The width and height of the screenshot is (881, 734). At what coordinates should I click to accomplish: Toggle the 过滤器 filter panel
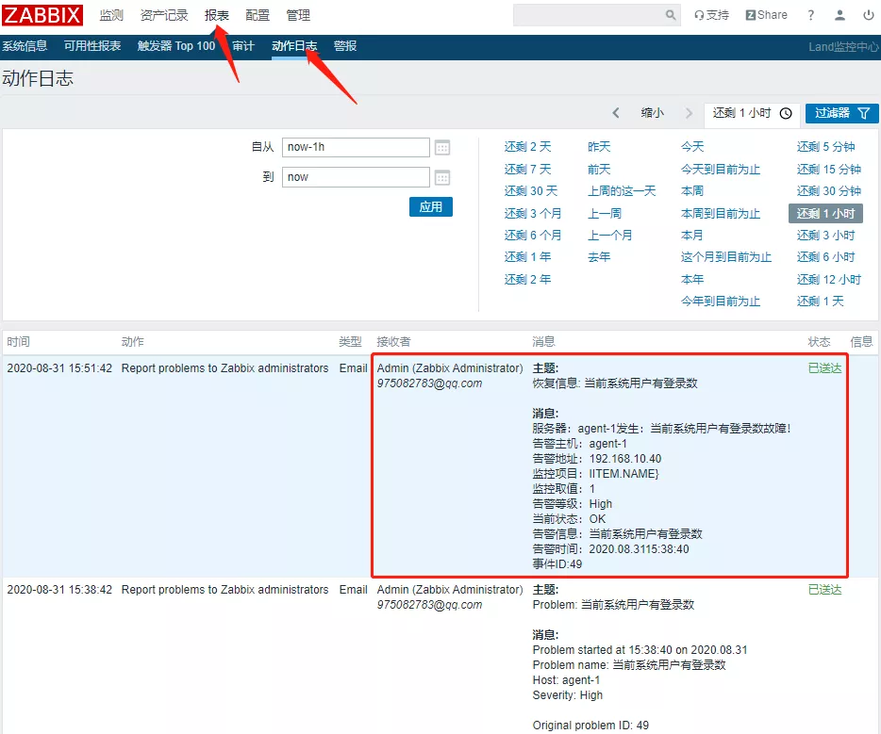841,113
